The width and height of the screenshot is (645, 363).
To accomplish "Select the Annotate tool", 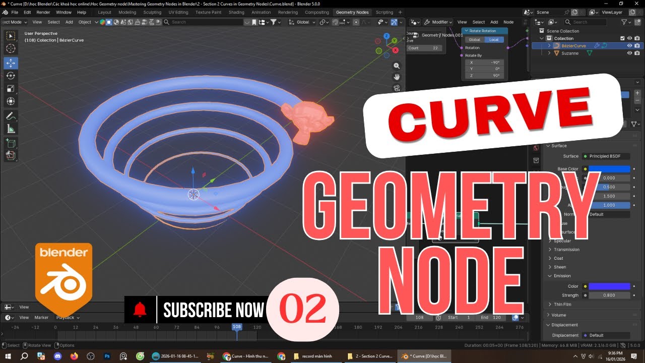I will tap(11, 116).
